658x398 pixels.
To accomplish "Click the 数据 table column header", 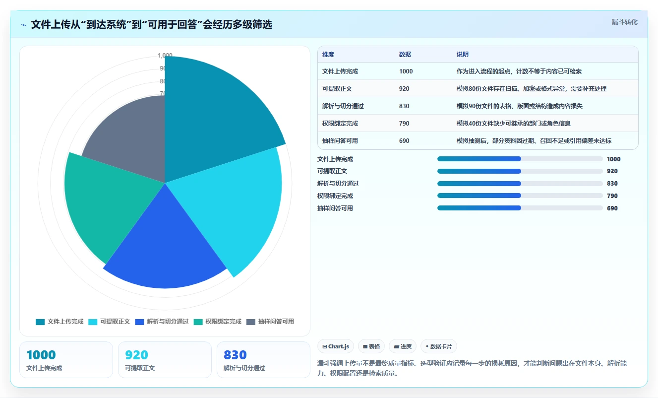I will click(405, 55).
